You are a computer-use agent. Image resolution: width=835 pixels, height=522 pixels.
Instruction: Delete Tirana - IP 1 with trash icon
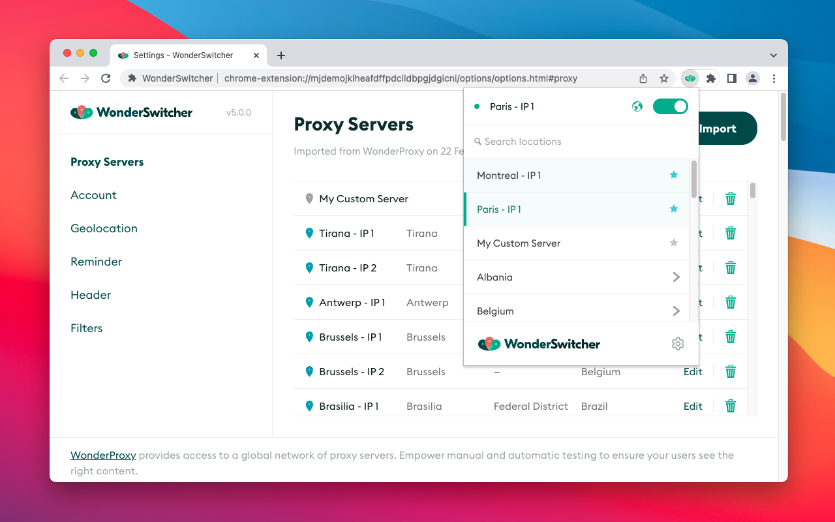pyautogui.click(x=731, y=233)
